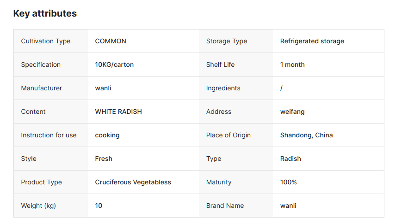Click the Manufacturer label cell
408x224 pixels.
point(42,88)
